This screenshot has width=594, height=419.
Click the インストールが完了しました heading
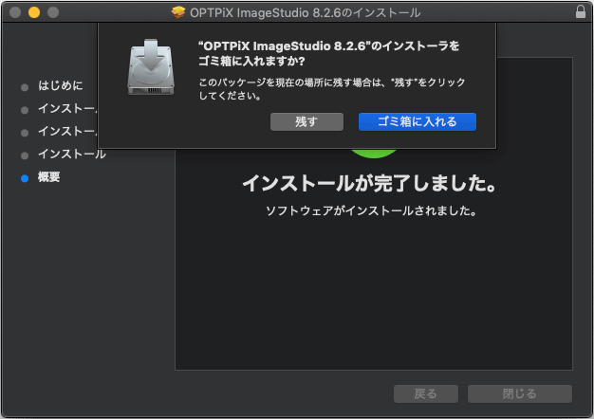pos(370,183)
